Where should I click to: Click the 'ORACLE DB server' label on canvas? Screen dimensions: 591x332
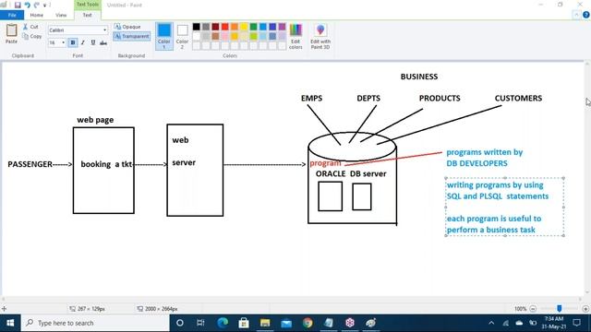[x=351, y=174]
